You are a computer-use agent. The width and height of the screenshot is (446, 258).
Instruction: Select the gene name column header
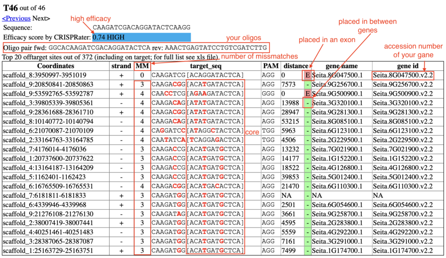pyautogui.click(x=341, y=66)
